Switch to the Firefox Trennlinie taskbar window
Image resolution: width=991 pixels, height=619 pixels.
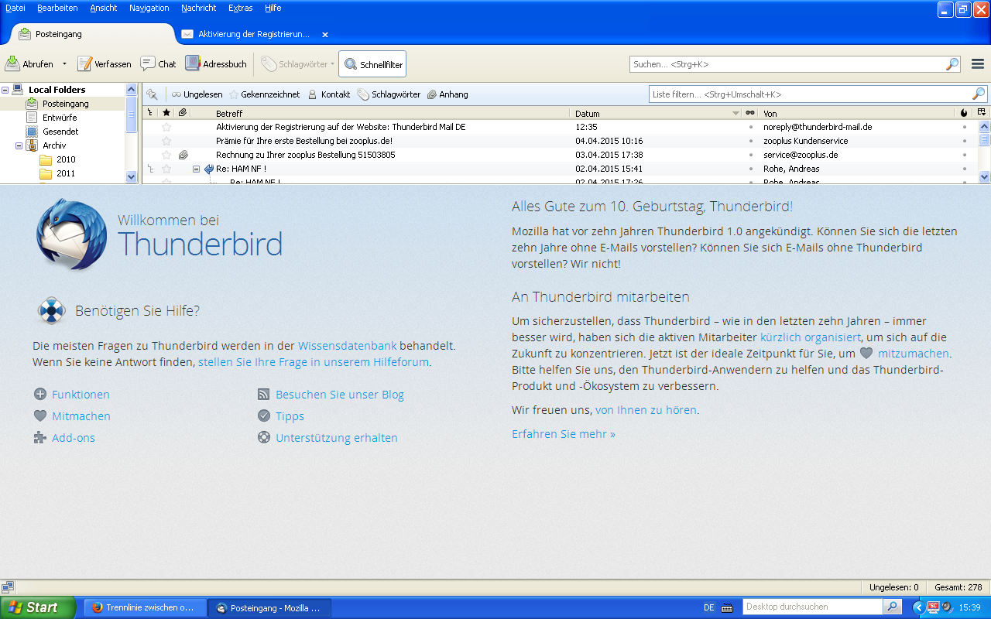tap(145, 607)
